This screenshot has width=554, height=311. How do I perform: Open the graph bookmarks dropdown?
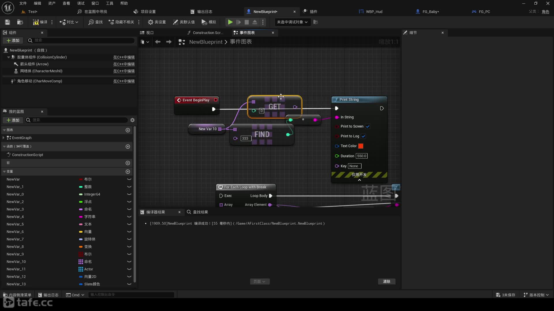click(x=145, y=42)
